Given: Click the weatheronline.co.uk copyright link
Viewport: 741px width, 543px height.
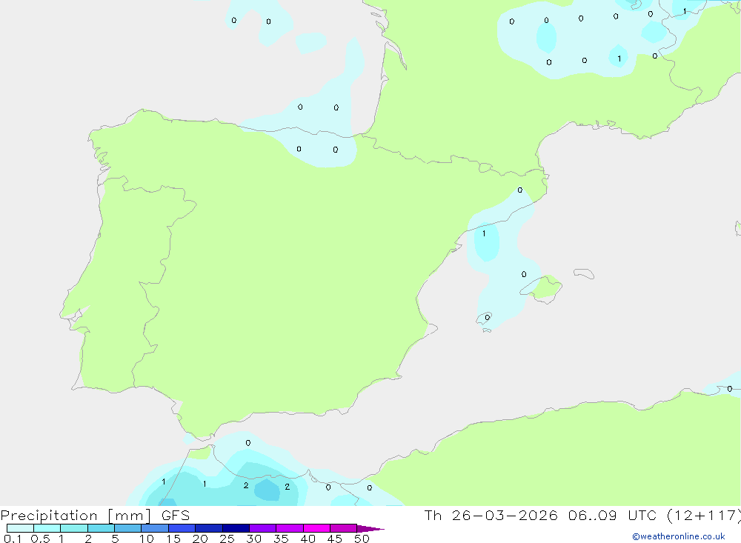Looking at the screenshot, I should (x=679, y=536).
